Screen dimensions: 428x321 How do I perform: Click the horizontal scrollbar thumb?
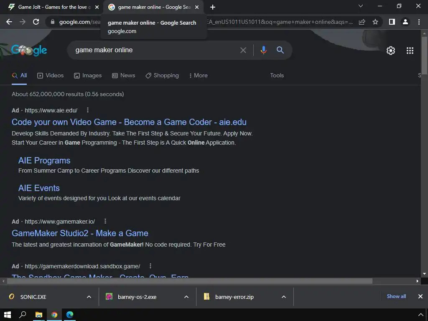pyautogui.click(x=189, y=281)
